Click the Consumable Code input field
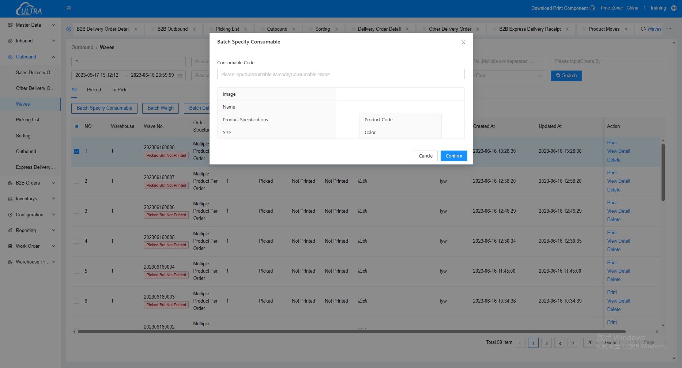The image size is (682, 368). 341,74
